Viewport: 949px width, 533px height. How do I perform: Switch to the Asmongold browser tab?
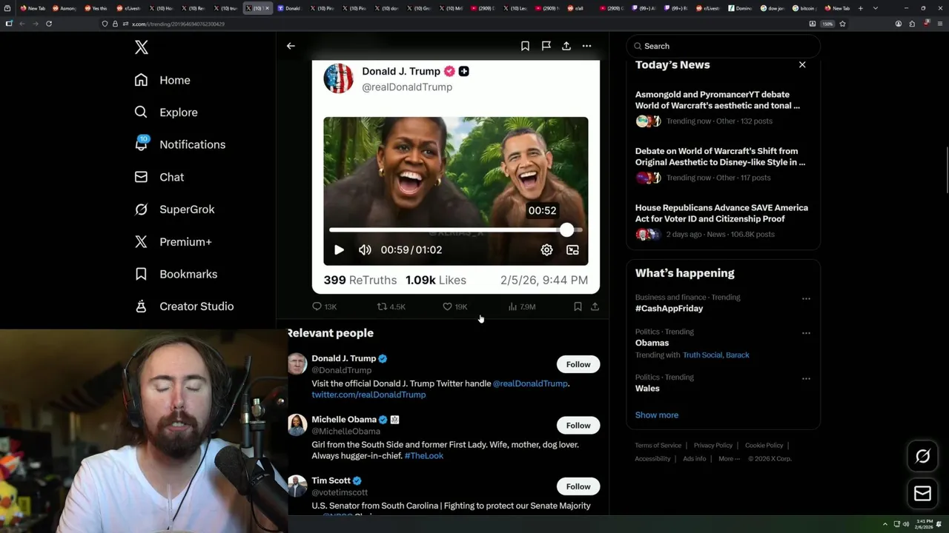tap(65, 8)
